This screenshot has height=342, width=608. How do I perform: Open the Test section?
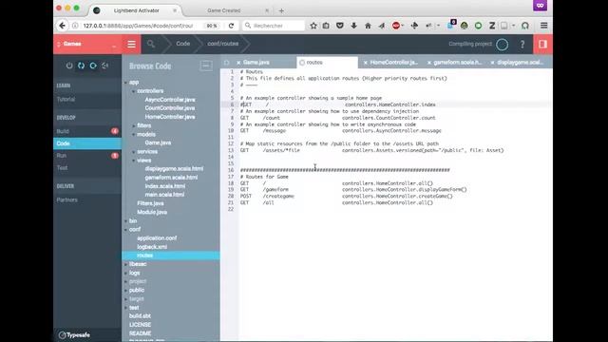coord(62,167)
